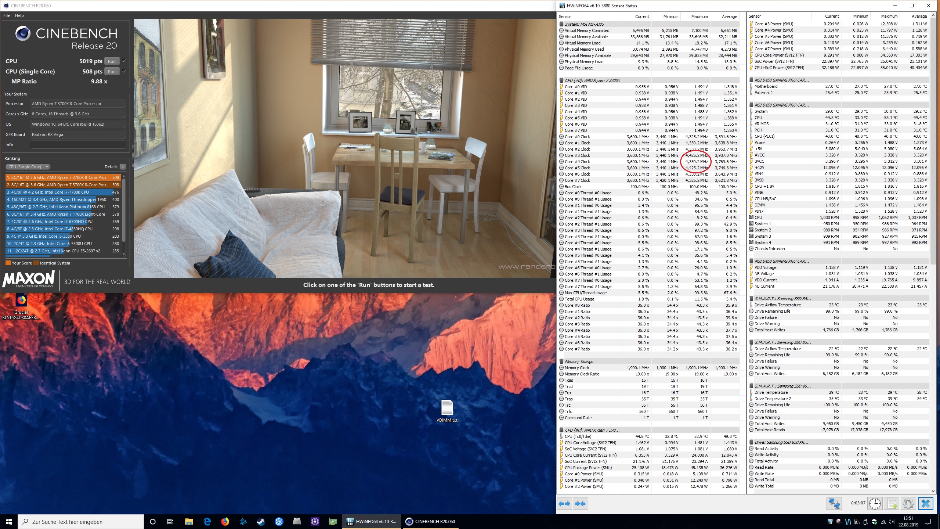Click the reset clock timer icon
The width and height of the screenshot is (940, 529).
[x=875, y=503]
